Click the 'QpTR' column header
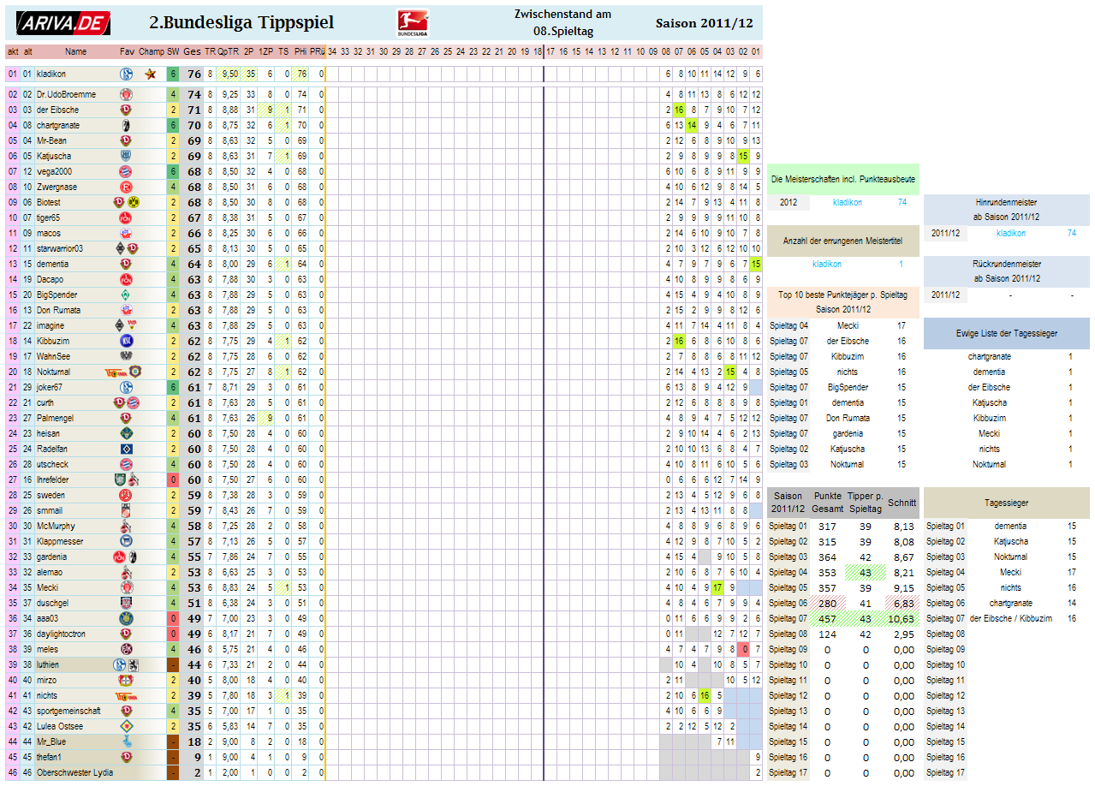This screenshot has width=1095, height=786. pyautogui.click(x=229, y=52)
